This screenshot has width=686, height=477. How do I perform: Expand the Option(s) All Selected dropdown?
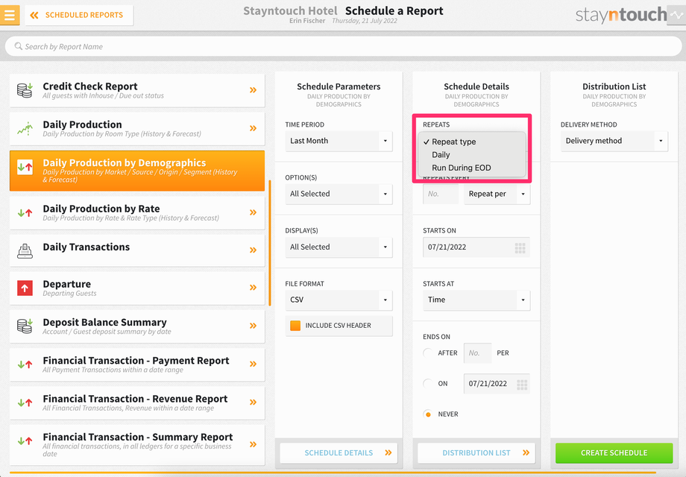point(339,194)
